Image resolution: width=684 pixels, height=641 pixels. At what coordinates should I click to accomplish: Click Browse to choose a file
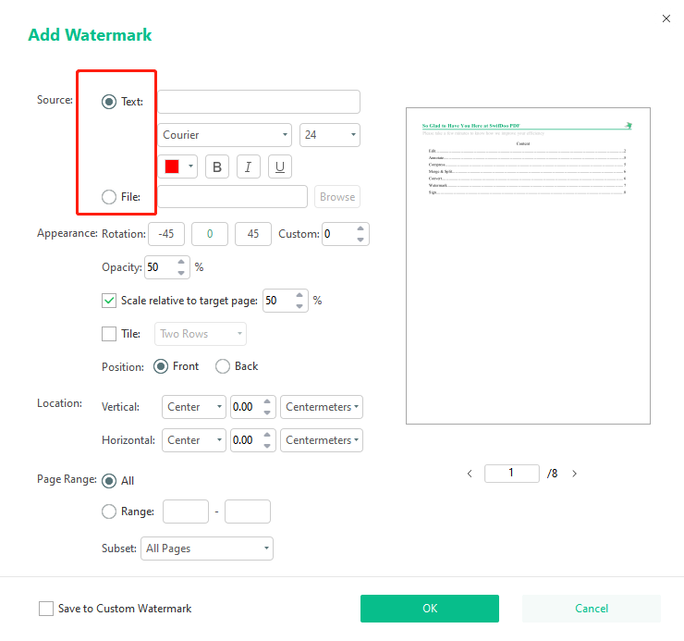[x=337, y=197]
